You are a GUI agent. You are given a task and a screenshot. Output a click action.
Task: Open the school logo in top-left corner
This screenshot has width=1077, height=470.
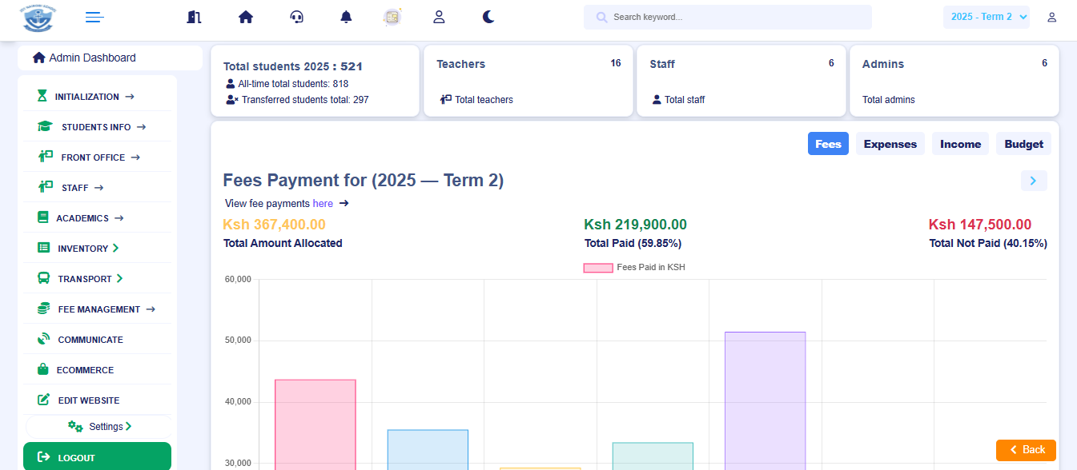click(x=38, y=18)
